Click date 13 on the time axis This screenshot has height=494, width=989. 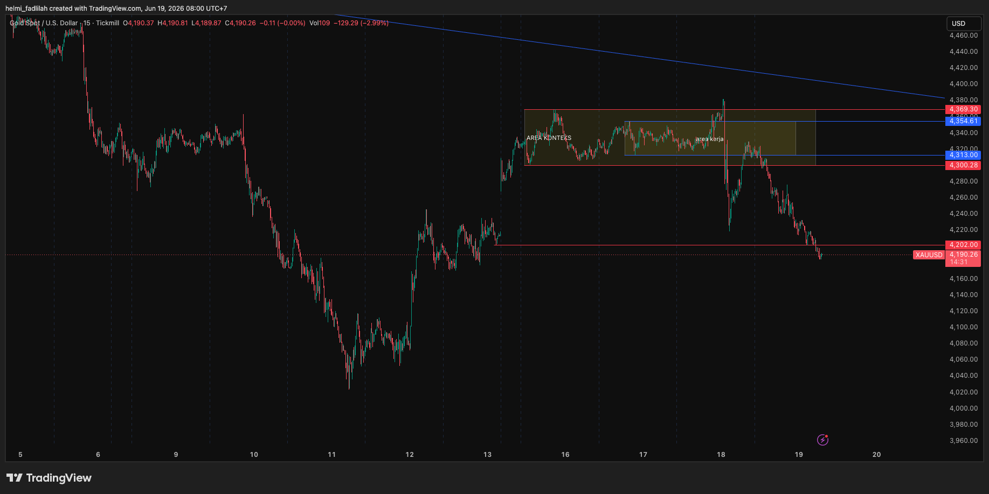point(487,455)
